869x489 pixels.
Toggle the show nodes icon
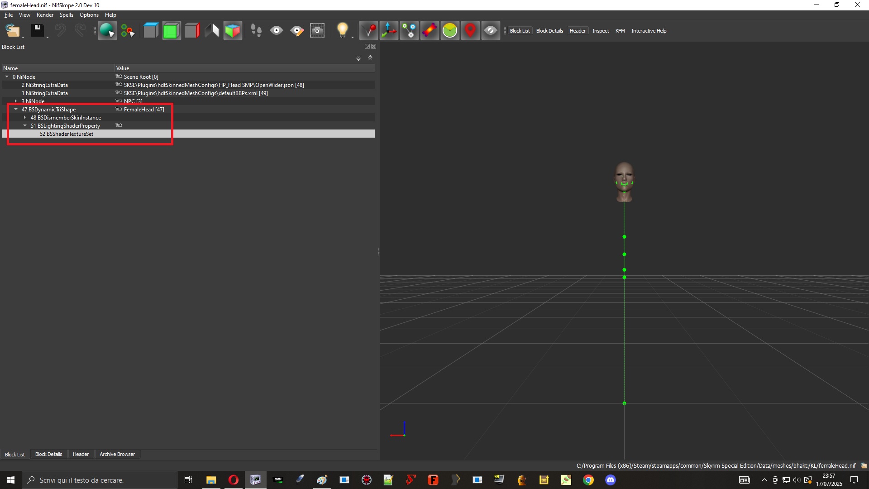coord(409,31)
